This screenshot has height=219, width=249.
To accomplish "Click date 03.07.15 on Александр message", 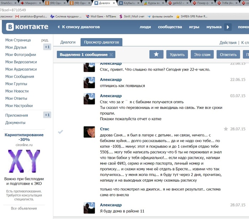I will tap(238, 96).
